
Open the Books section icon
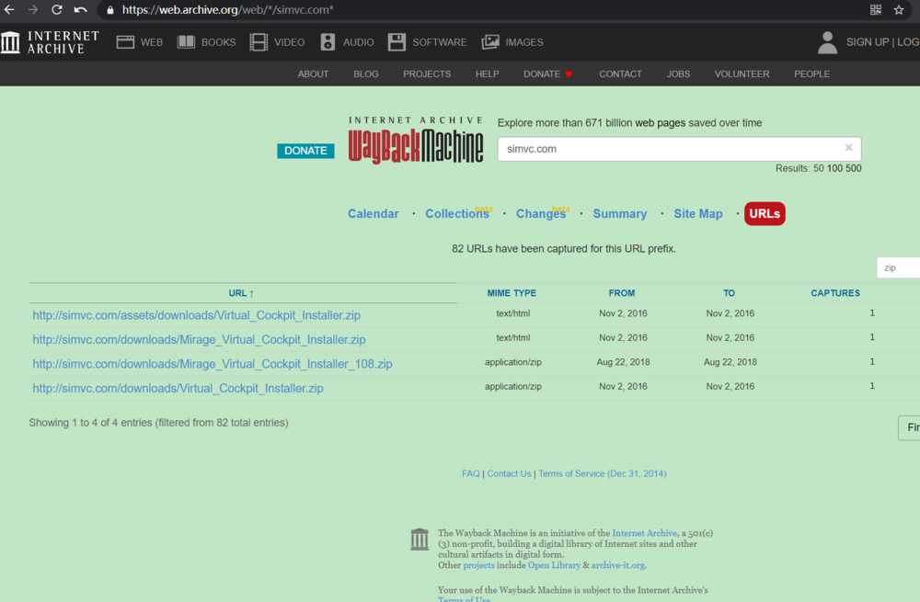[186, 42]
